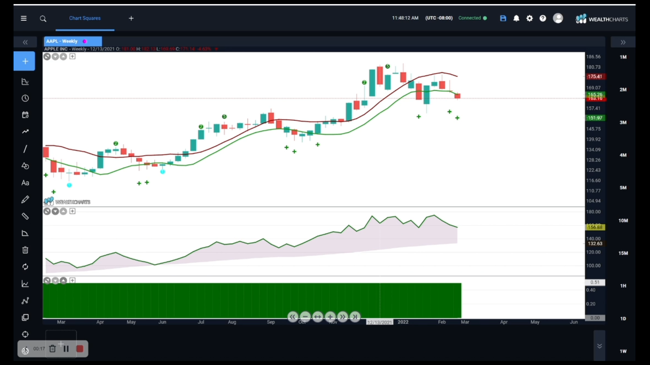
Task: Open the clock timeframe tool
Action: click(25, 98)
